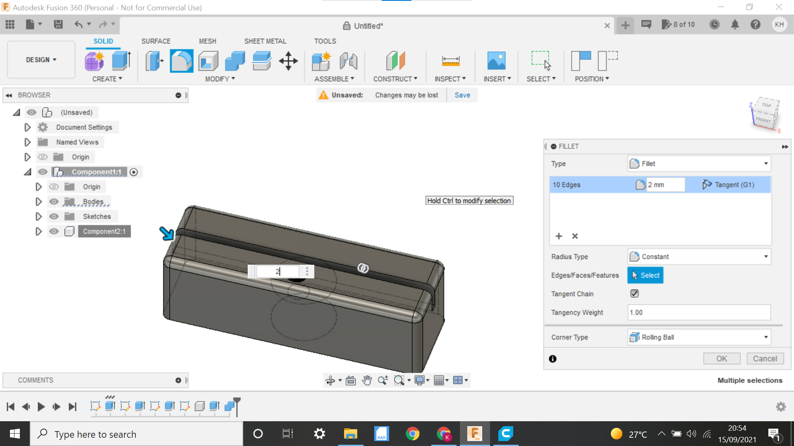Open the Radius Type dropdown

click(765, 256)
